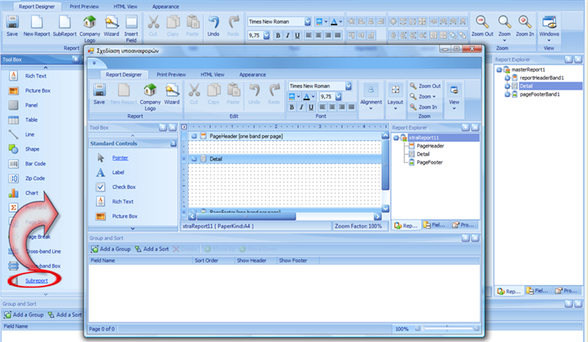
Task: Click Add a Sort in subreport designer
Action: [x=151, y=249]
